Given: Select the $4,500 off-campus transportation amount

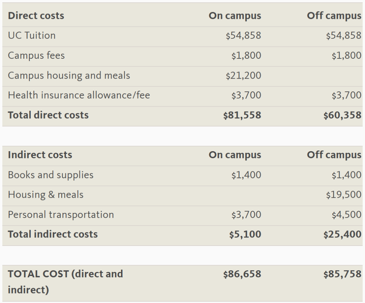Looking at the screenshot, I should 346,215.
